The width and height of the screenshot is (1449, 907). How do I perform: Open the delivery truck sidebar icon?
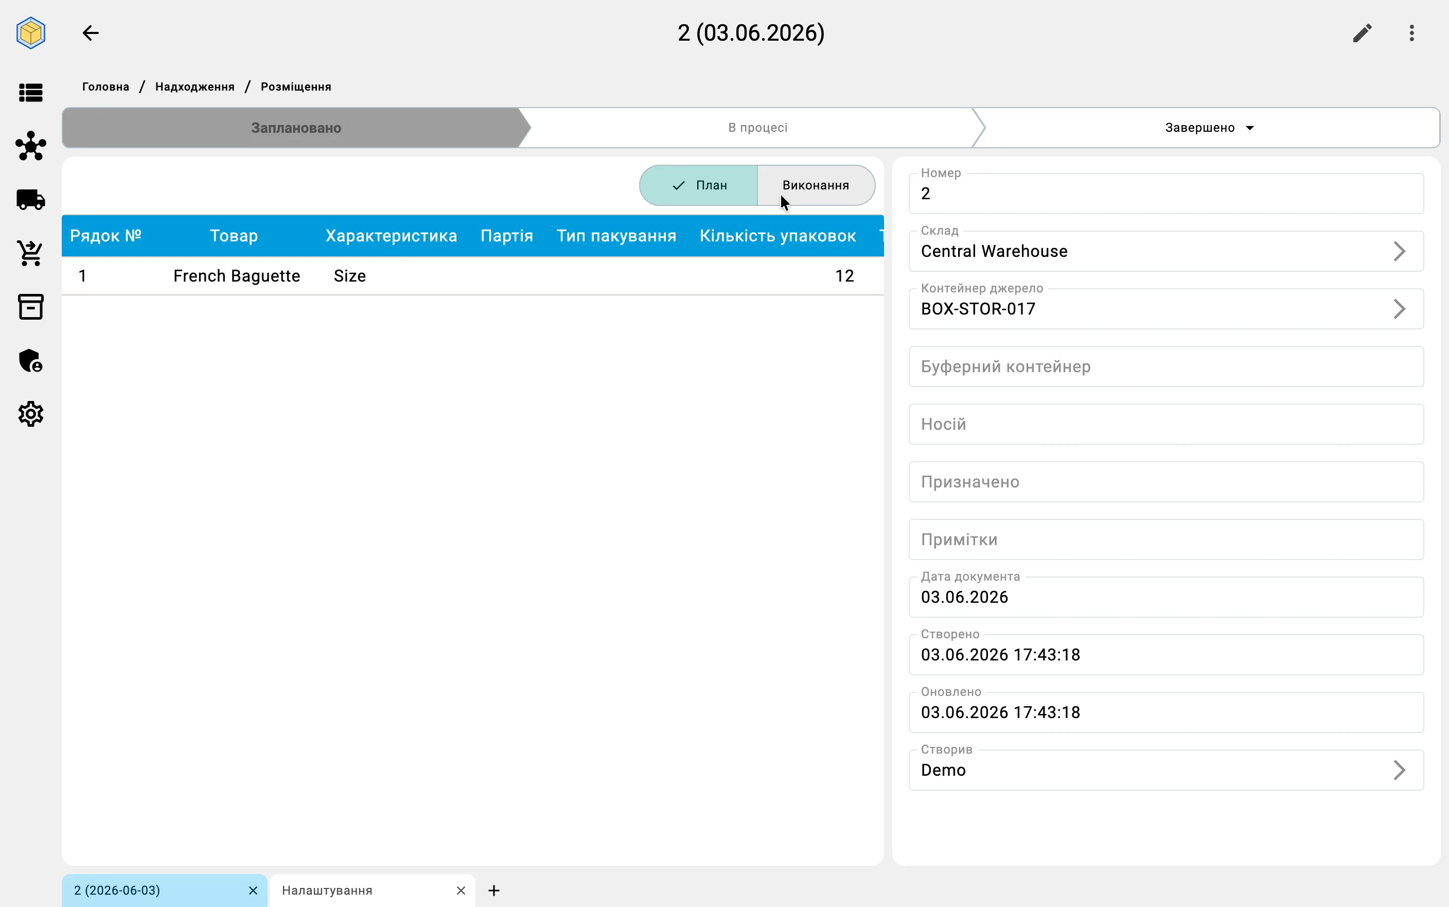[30, 199]
